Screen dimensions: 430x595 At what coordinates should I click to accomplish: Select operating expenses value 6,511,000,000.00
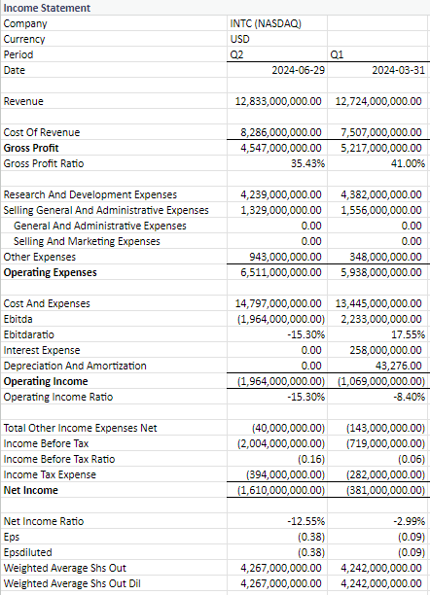click(281, 272)
